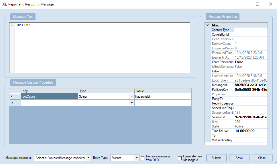
Task: Select the ScheduledEnqueueTime value field
Action: point(251,108)
